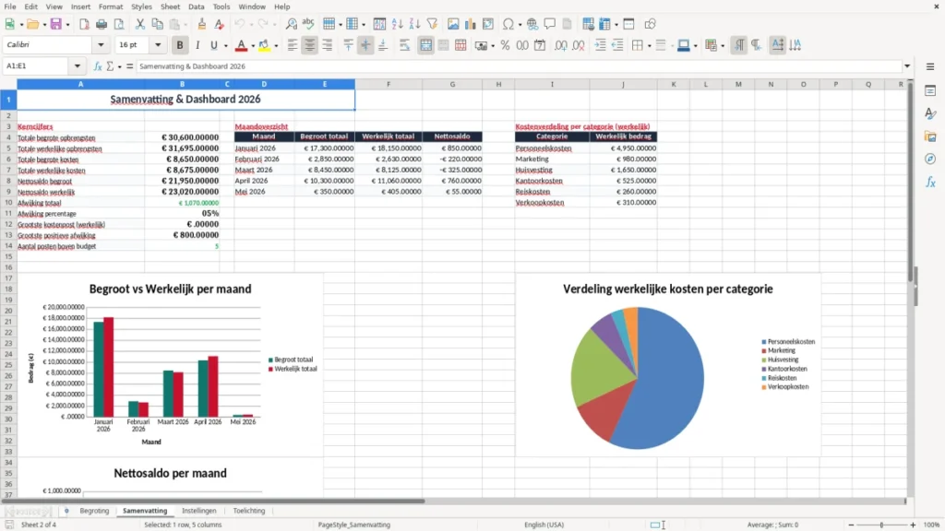
Task: Toggle Right-To-Left text direction
Action: 756,45
